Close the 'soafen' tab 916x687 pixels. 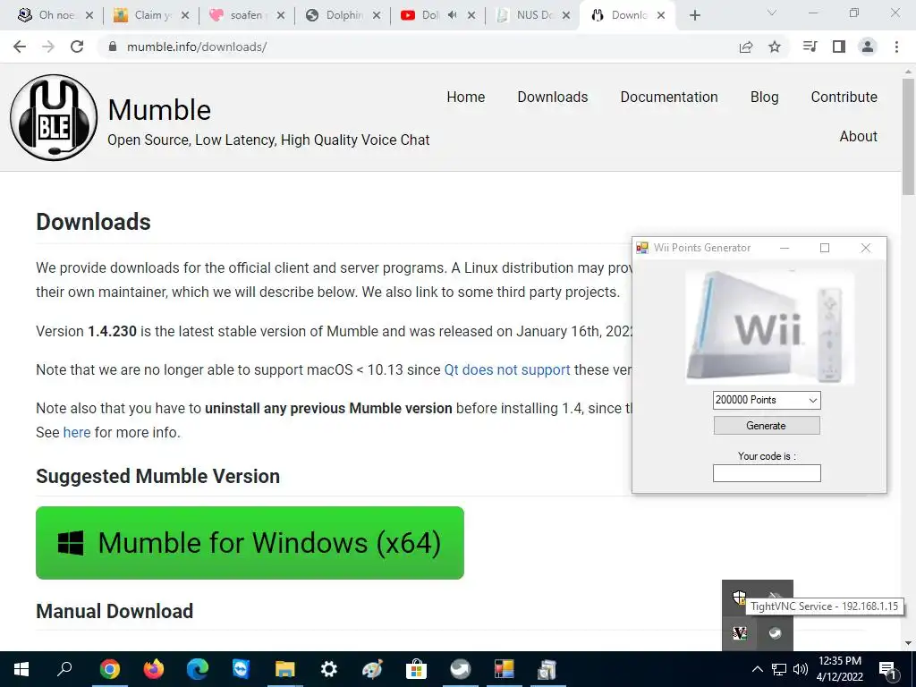[280, 16]
